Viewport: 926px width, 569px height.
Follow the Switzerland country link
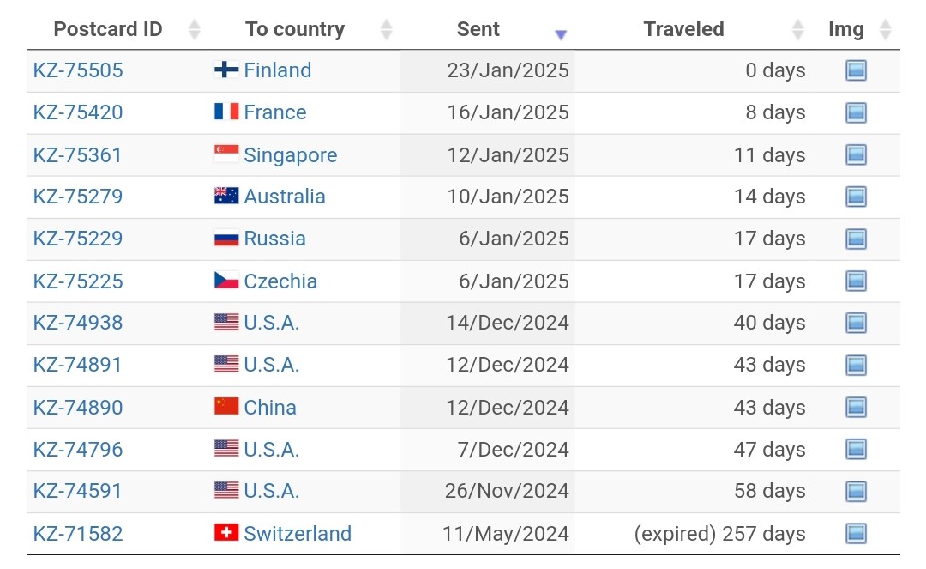(x=298, y=534)
